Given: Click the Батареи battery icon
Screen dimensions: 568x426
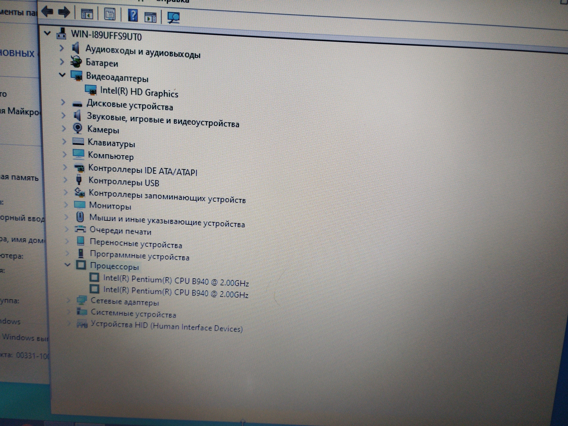Looking at the screenshot, I should click(76, 61).
